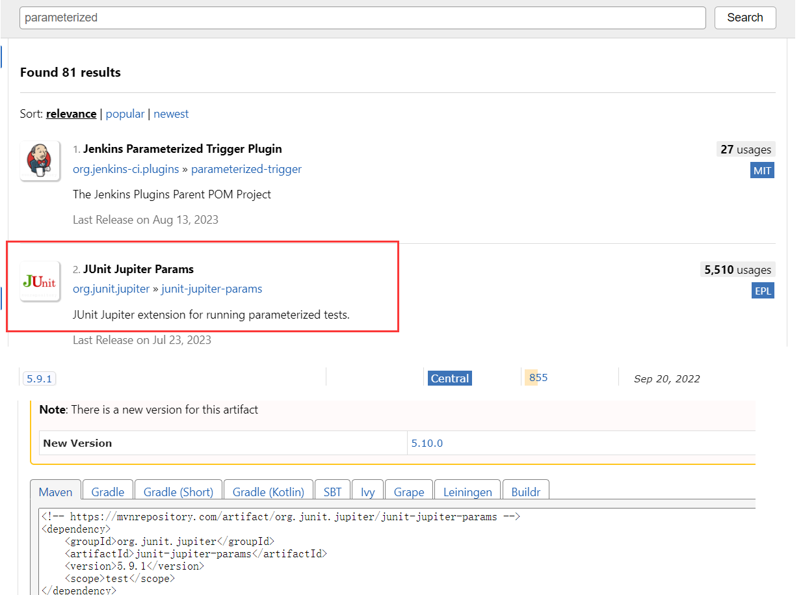Open version 5.9.1 link
The height and width of the screenshot is (595, 803).
40,378
